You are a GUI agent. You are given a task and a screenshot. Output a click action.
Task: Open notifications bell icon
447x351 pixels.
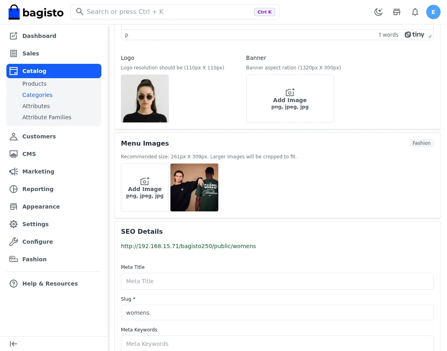pyautogui.click(x=415, y=12)
